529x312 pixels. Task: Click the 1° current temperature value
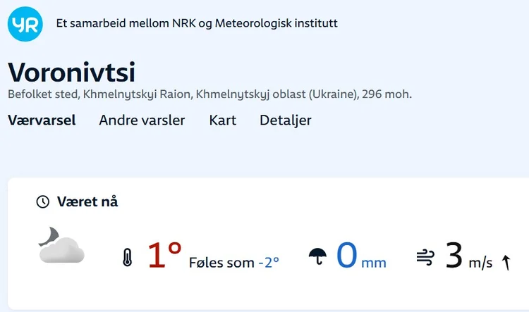[164, 255]
